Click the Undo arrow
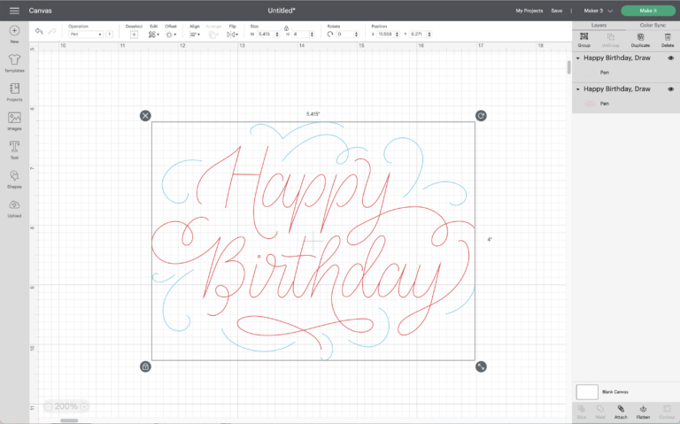Viewport: 680px width, 424px height. point(39,31)
